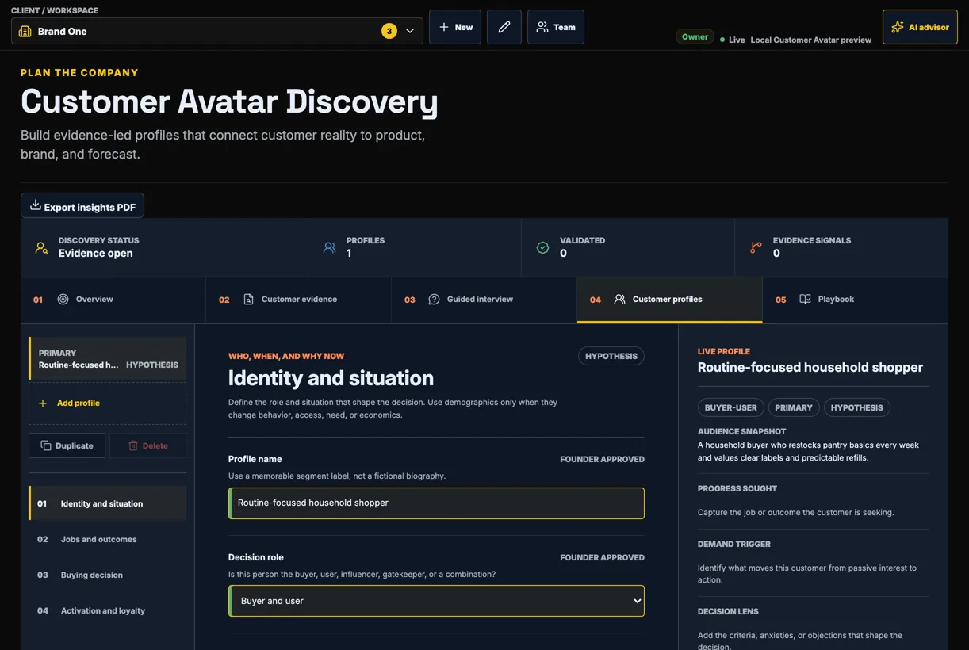Click the Profiles people icon
Screen dimensions: 969x650
(x=329, y=247)
